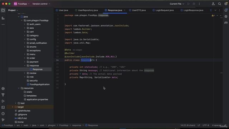Show more tool windows ellipsis
This screenshot has width=229, height=129.
pos(3,24)
